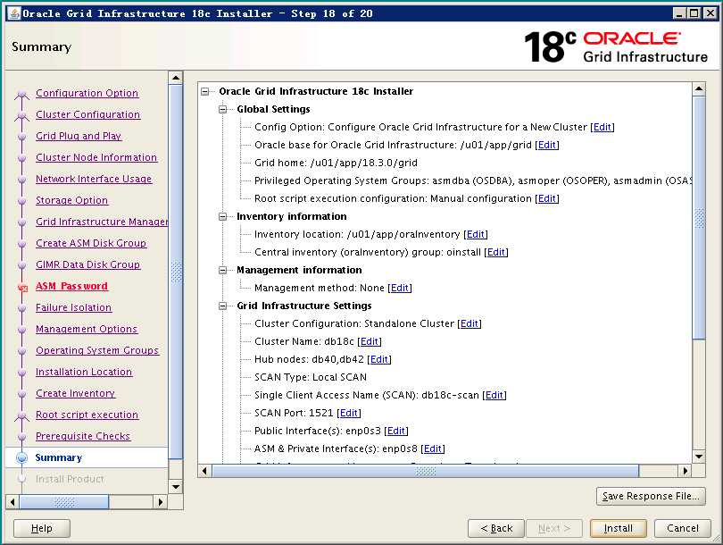Click the ASM Password warning icon

pyautogui.click(x=22, y=288)
